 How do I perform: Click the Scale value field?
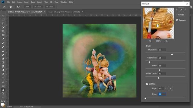[162, 66]
